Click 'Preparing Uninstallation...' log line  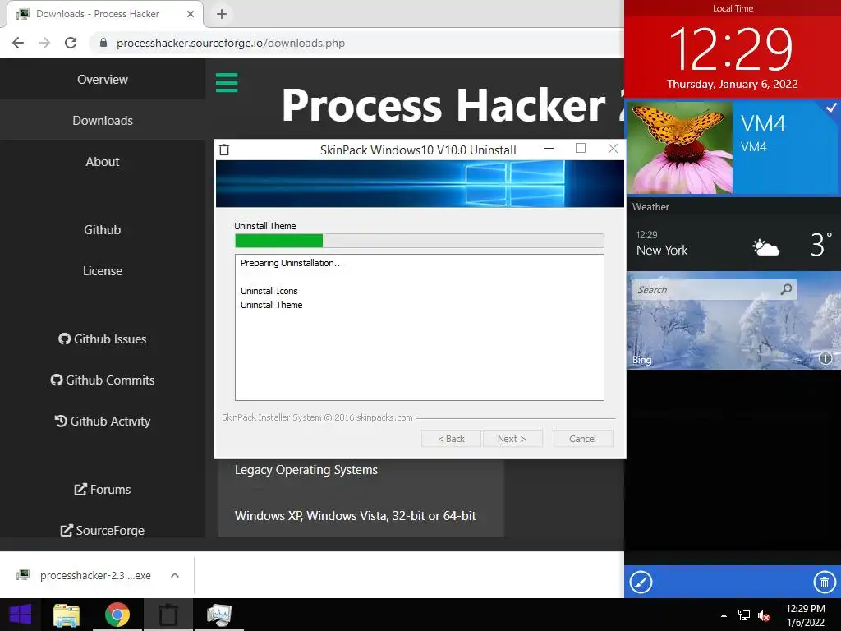point(292,263)
